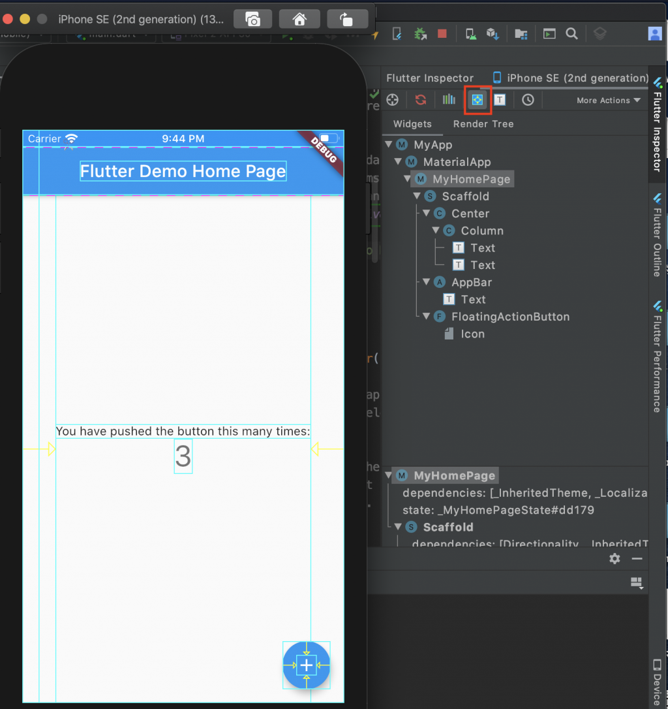Collapse the Scaffold node in widget tree
Screen dimensions: 668x709
tap(417, 196)
